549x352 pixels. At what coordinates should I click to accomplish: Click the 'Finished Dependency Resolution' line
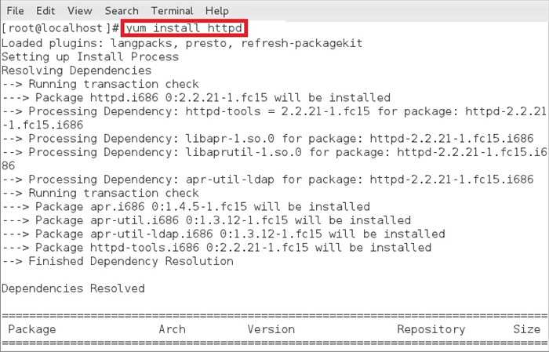pos(118,261)
